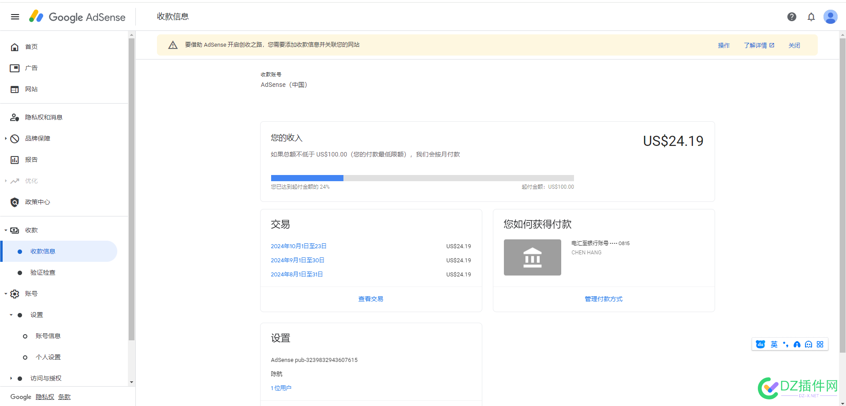This screenshot has width=846, height=406.
Task: Click sidebar scrollbar down arrow
Action: click(x=131, y=382)
